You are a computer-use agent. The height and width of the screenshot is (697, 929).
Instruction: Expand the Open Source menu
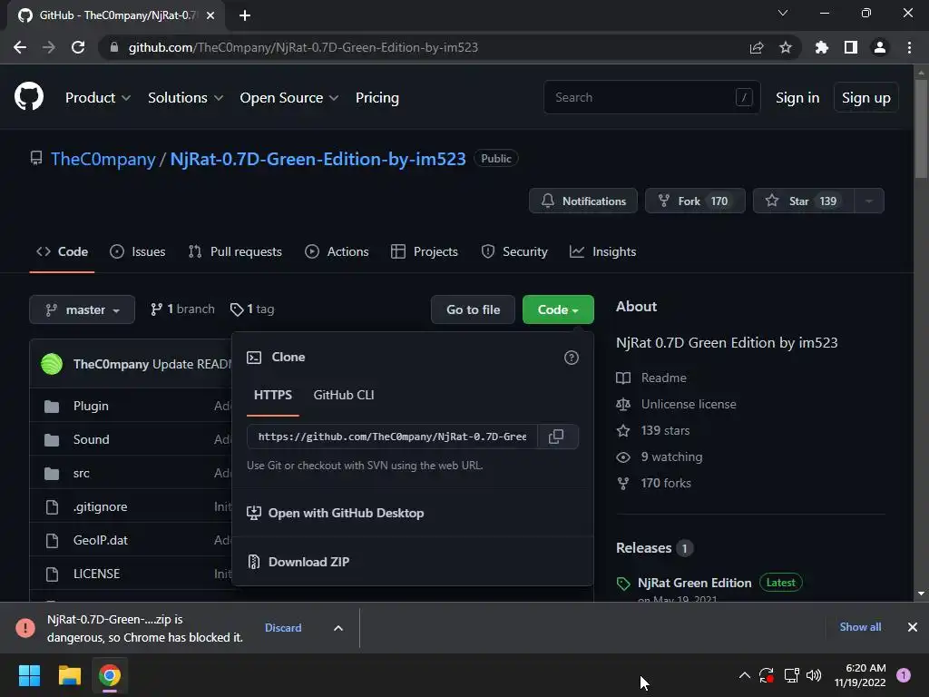click(289, 98)
